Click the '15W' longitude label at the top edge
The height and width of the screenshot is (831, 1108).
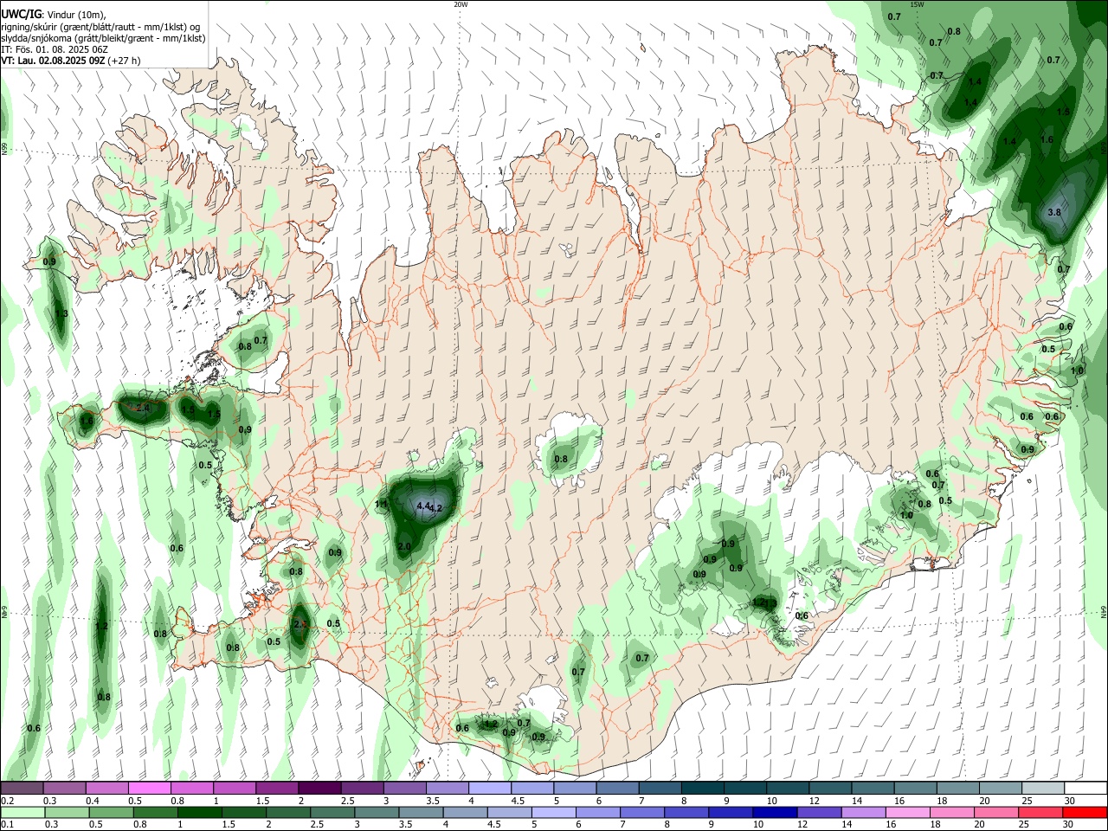point(917,4)
